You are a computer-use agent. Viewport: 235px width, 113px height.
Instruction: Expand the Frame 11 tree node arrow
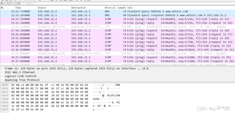(x=2, y=68)
